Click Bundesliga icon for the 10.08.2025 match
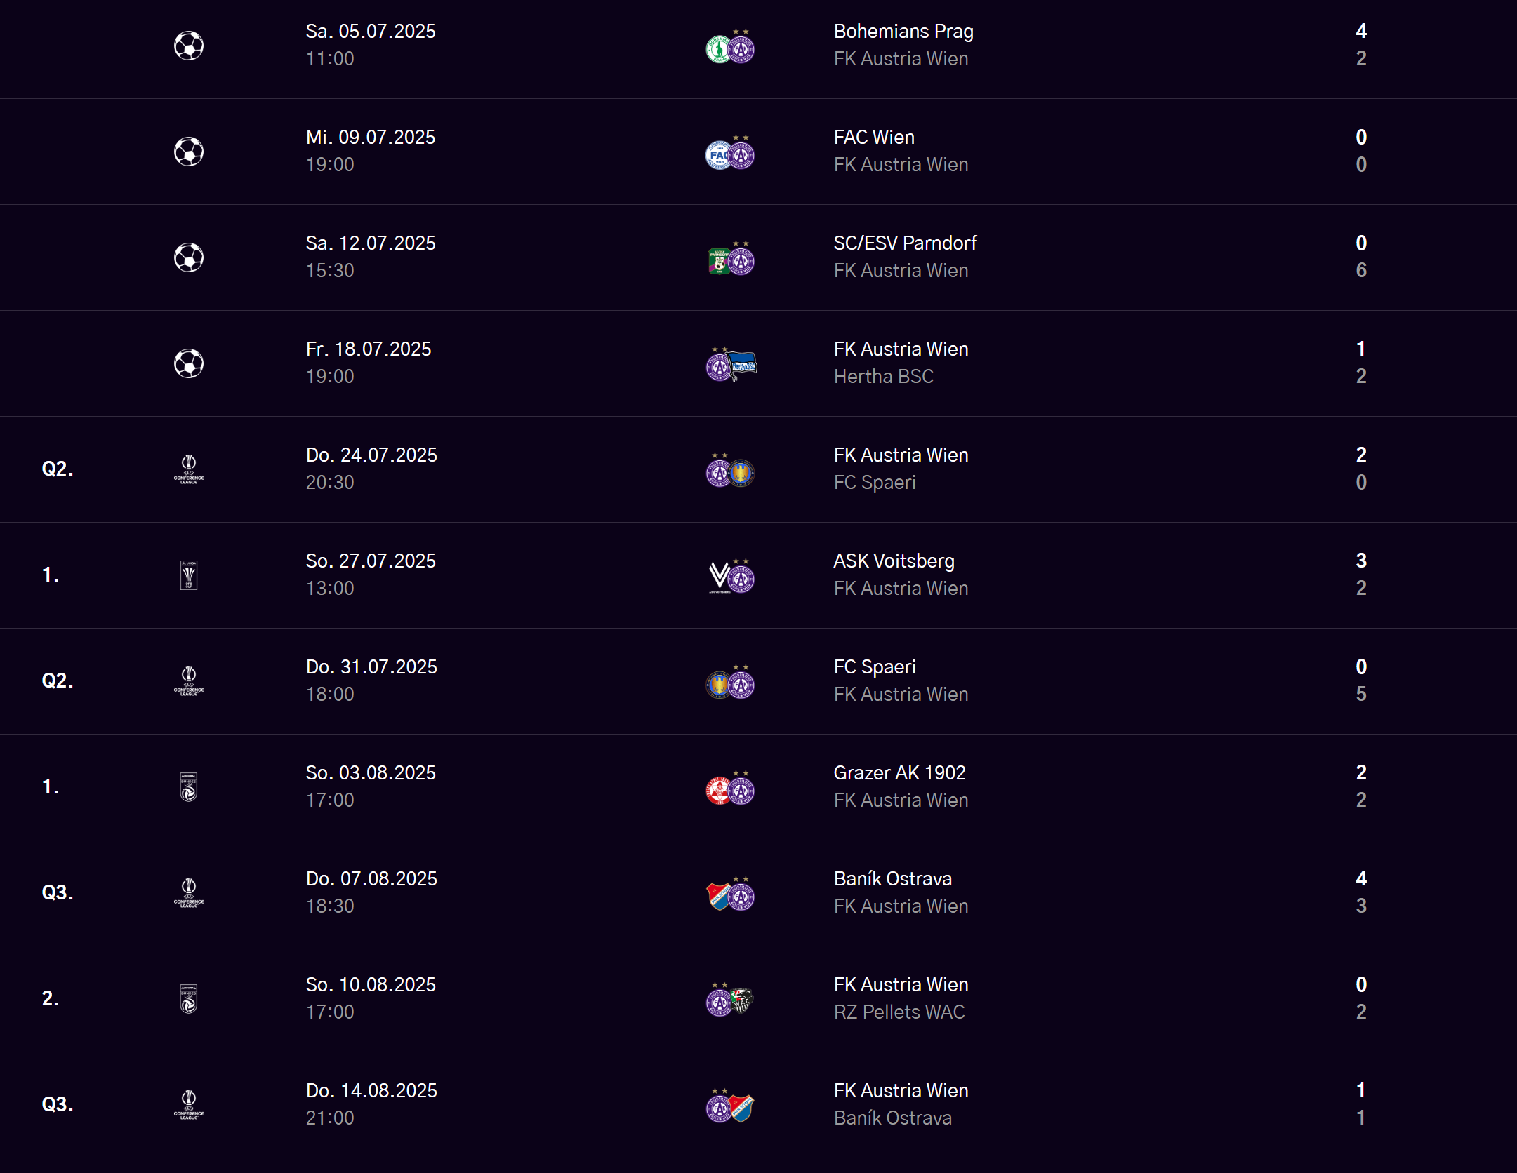1517x1173 pixels. pyautogui.click(x=189, y=999)
